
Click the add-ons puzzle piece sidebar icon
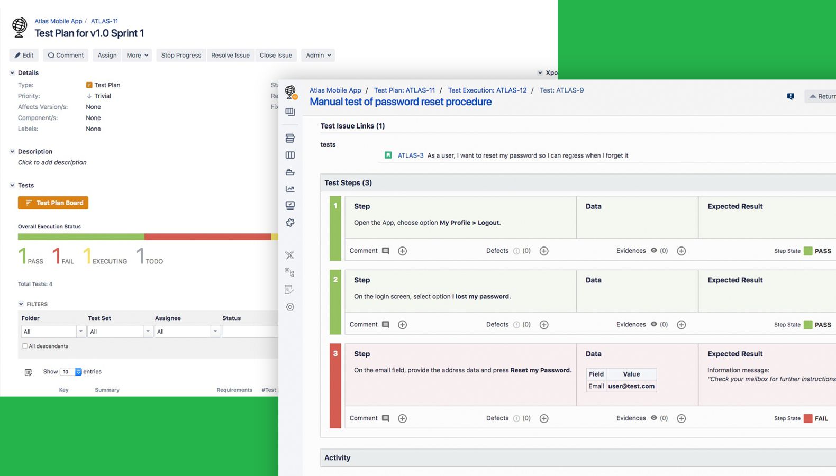click(x=290, y=223)
